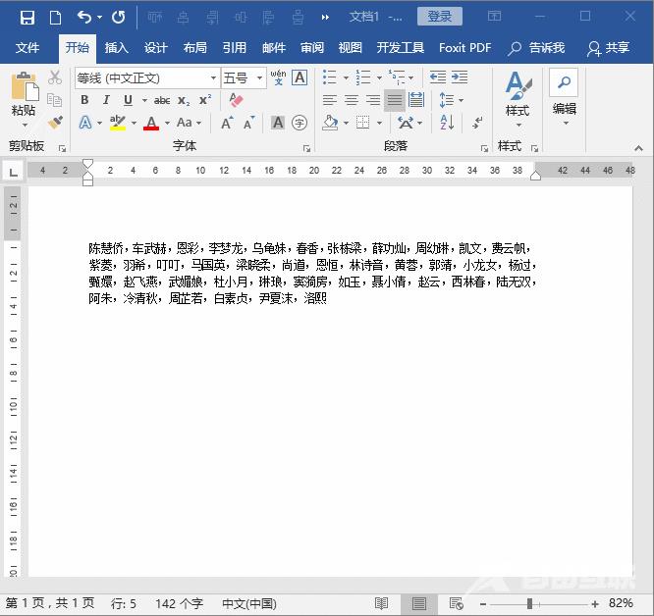The image size is (654, 616).
Task: Decrease paragraph indent
Action: (x=438, y=77)
